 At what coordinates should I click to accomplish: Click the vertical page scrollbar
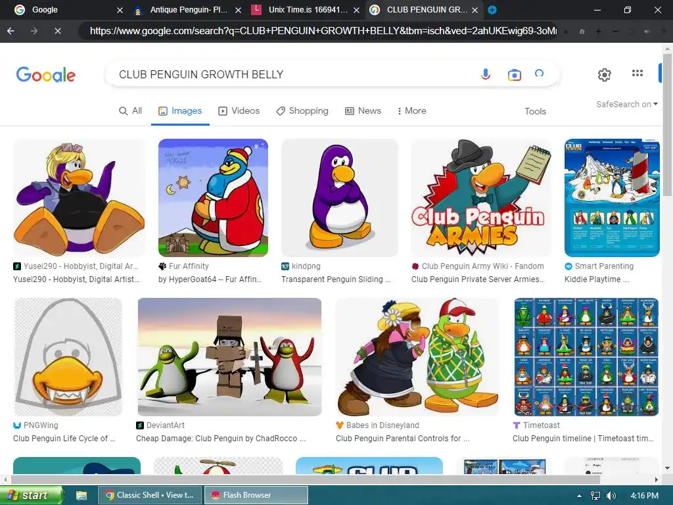[668, 124]
